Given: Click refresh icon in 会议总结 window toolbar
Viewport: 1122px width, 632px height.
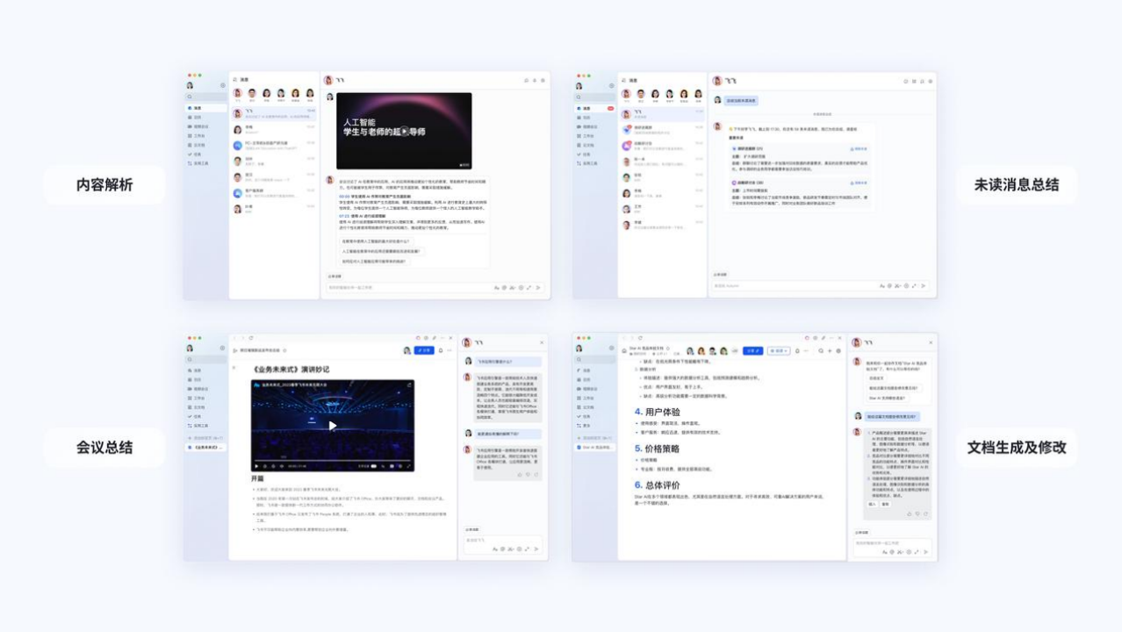Looking at the screenshot, I should [x=251, y=338].
